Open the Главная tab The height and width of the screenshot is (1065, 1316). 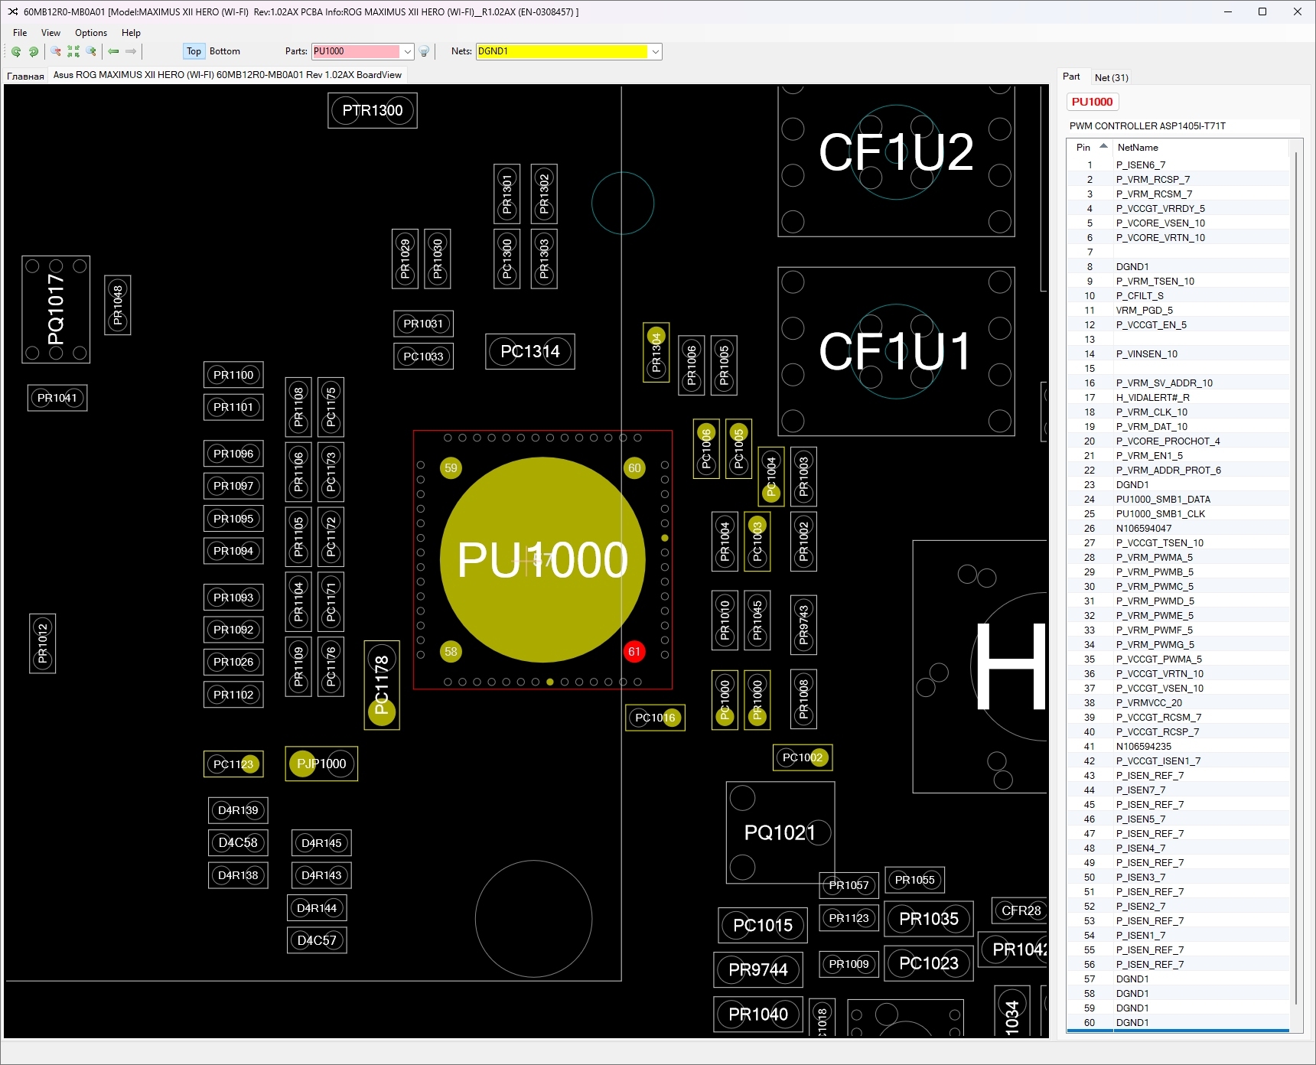coord(25,76)
